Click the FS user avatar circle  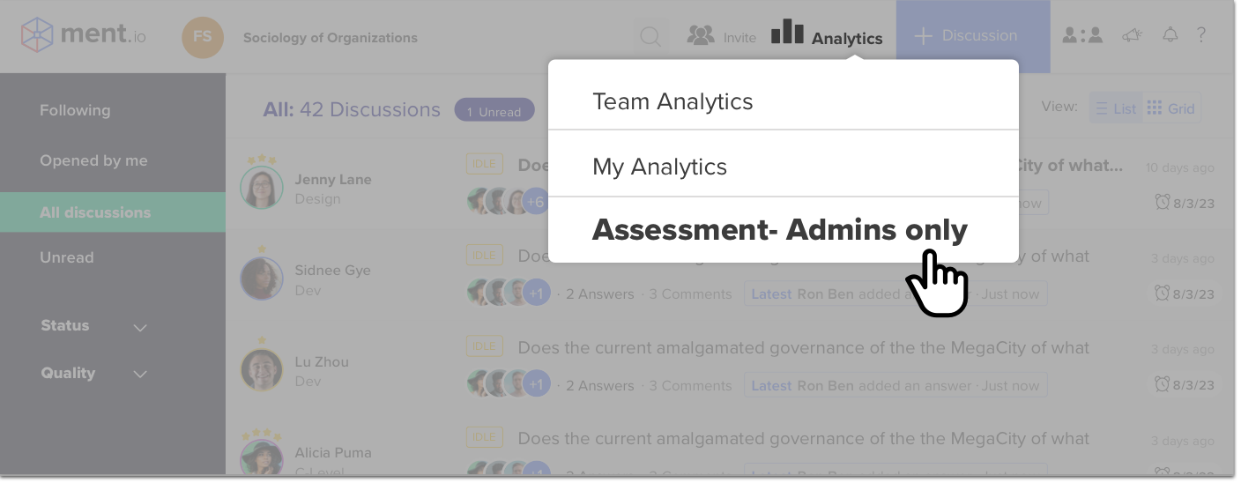[203, 37]
